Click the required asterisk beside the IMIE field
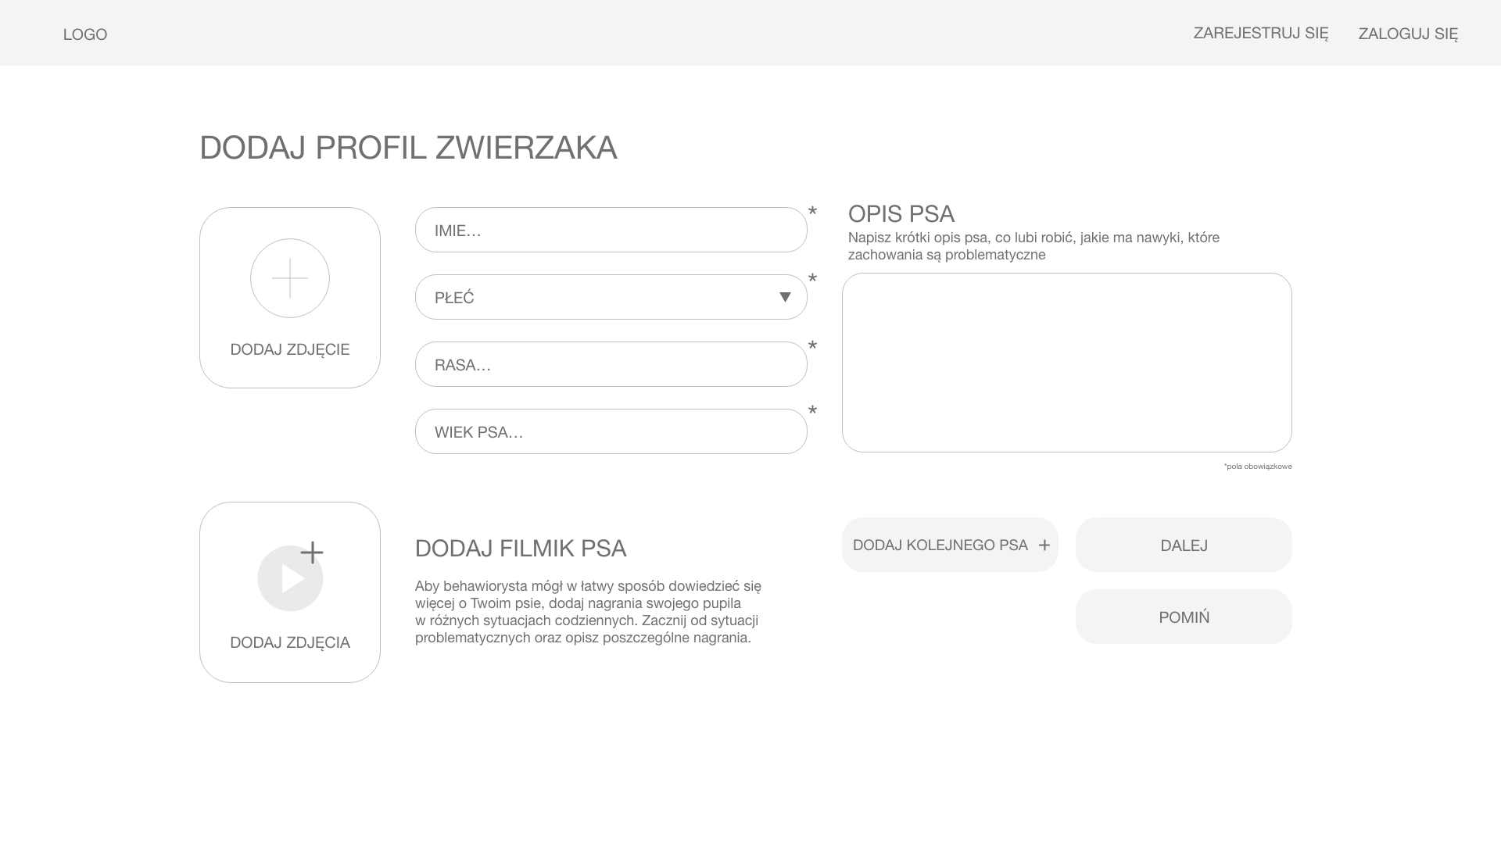The width and height of the screenshot is (1501, 844). (x=812, y=212)
